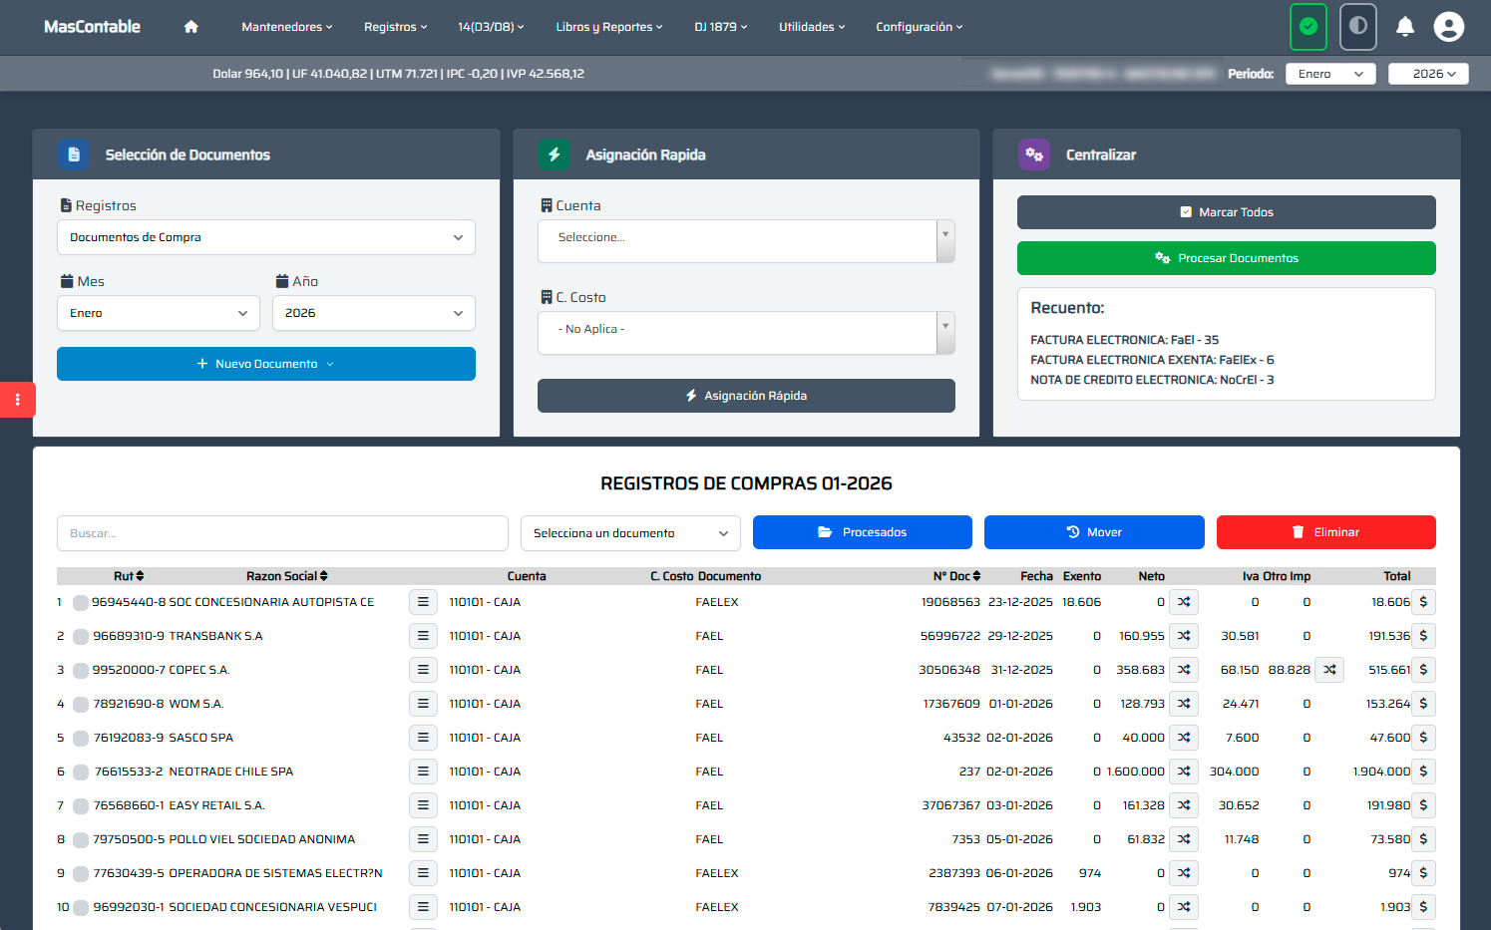Open the notifications bell

(1404, 27)
